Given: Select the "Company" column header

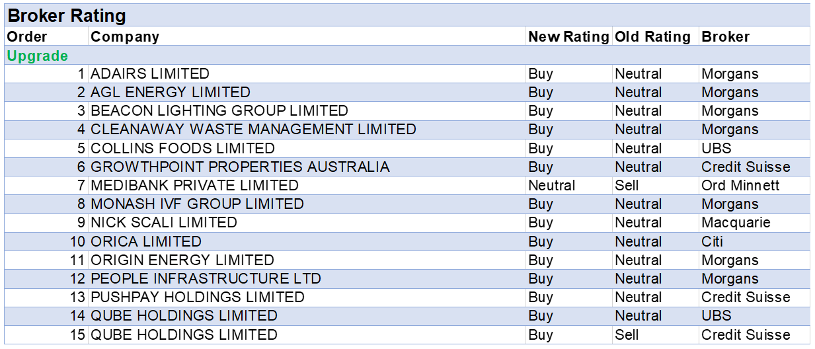Looking at the screenshot, I should coord(125,37).
